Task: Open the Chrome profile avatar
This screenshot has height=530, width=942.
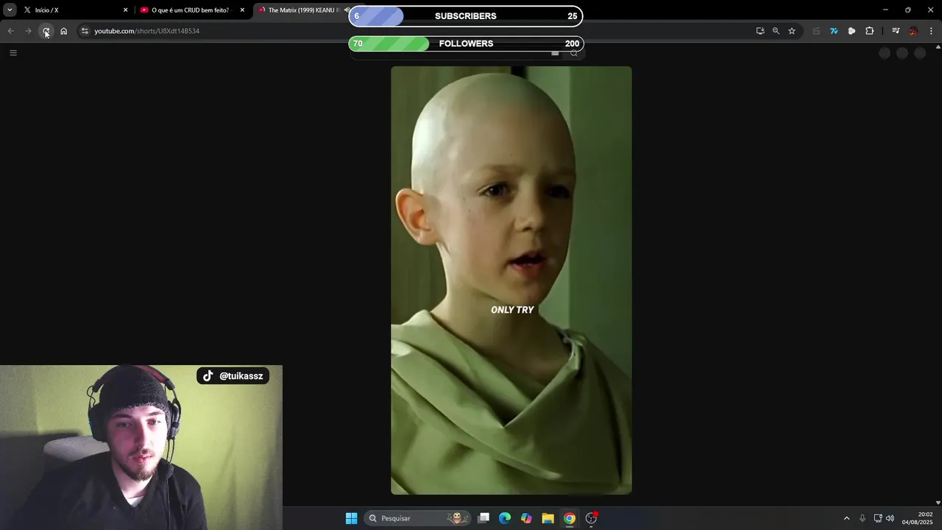Action: 913,31
